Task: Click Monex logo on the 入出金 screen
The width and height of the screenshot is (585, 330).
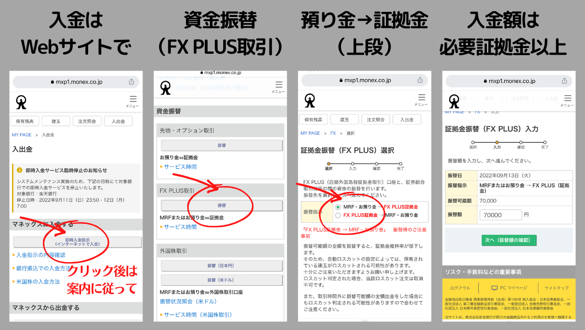Action: pos(21,102)
